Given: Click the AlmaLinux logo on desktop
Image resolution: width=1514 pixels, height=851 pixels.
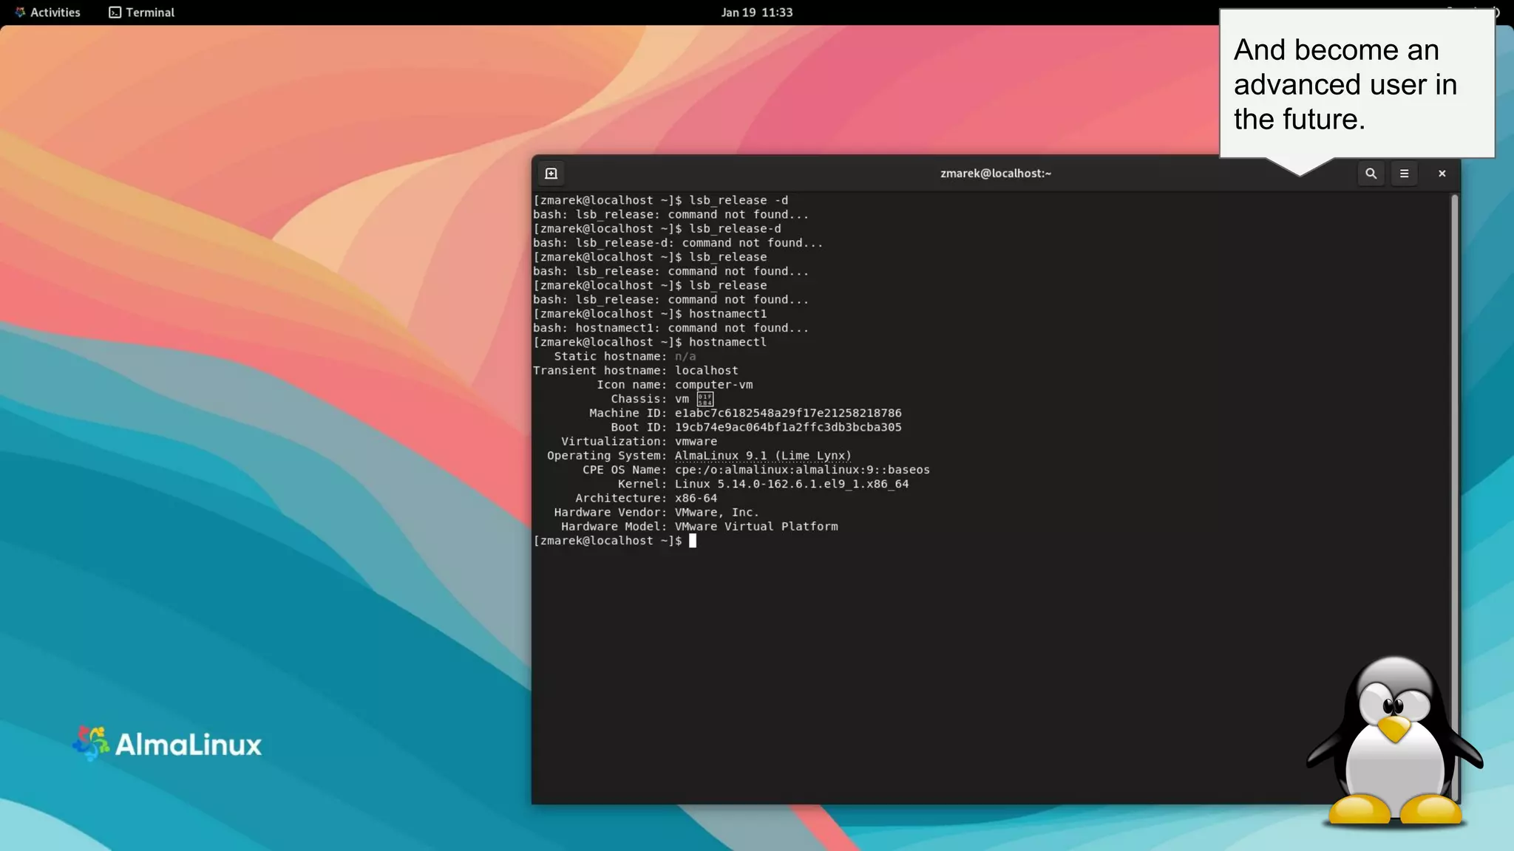Looking at the screenshot, I should (168, 743).
